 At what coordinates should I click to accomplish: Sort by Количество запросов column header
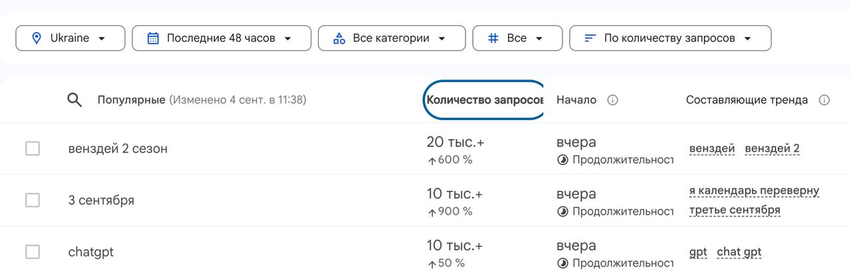point(484,100)
